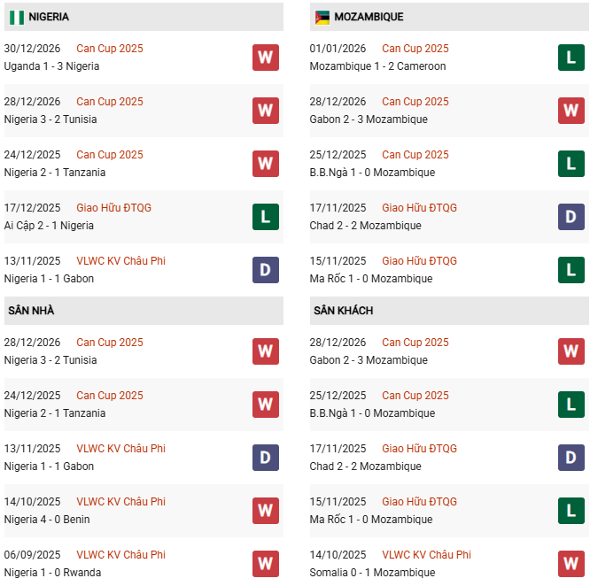Click the Mozambique flag icon
Viewport: 590px width, 586px height.
pyautogui.click(x=322, y=17)
